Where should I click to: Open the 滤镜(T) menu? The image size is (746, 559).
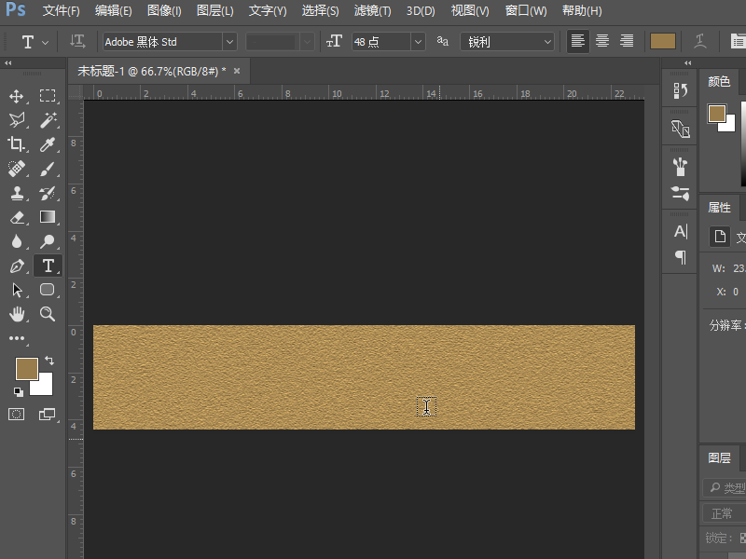click(372, 10)
